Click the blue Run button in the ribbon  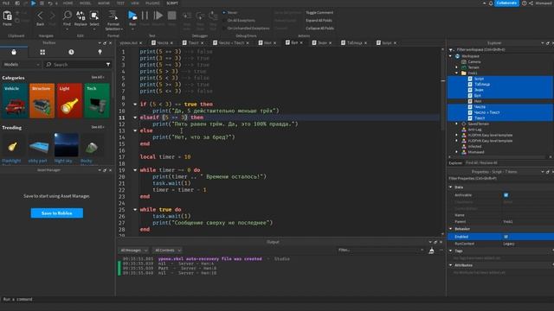pos(132,16)
